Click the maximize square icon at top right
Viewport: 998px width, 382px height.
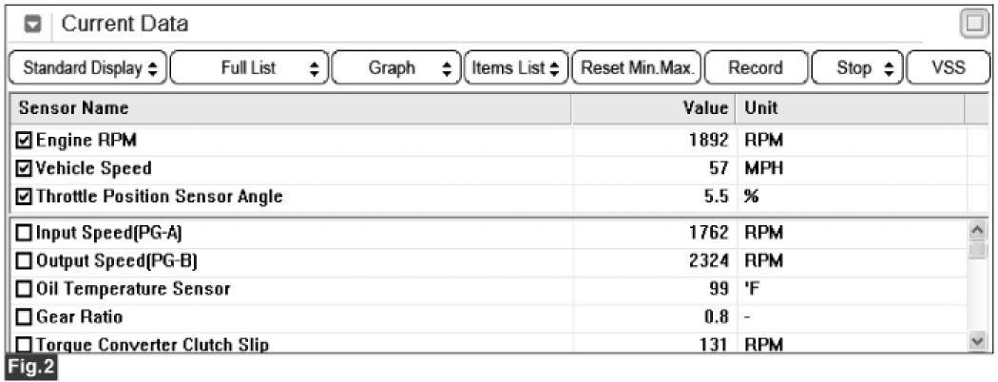pos(973,23)
